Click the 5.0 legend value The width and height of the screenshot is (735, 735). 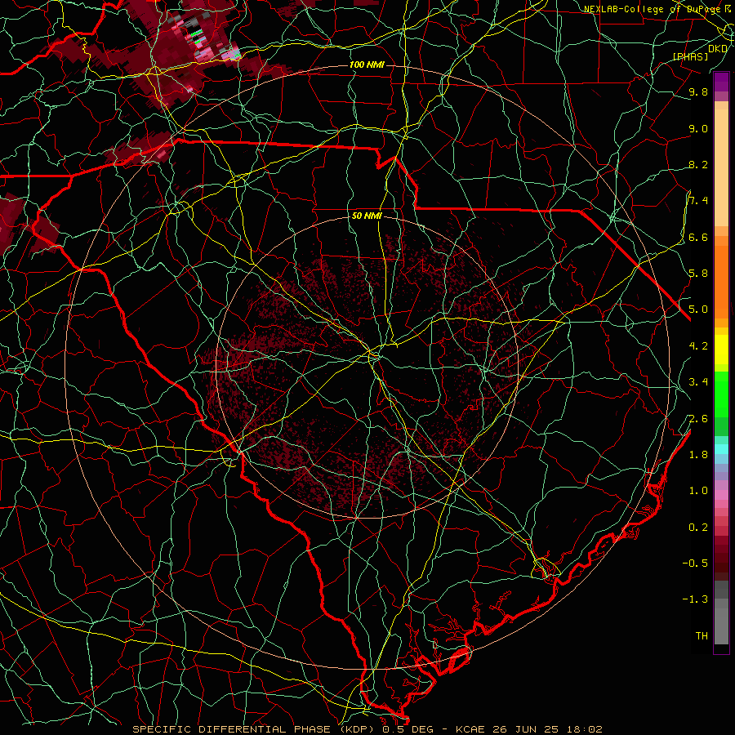pyautogui.click(x=698, y=310)
